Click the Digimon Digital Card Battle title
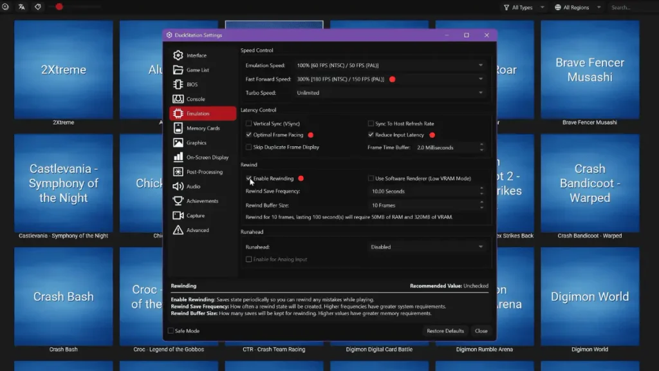Viewport: 659px width, 371px height. pyautogui.click(x=379, y=349)
